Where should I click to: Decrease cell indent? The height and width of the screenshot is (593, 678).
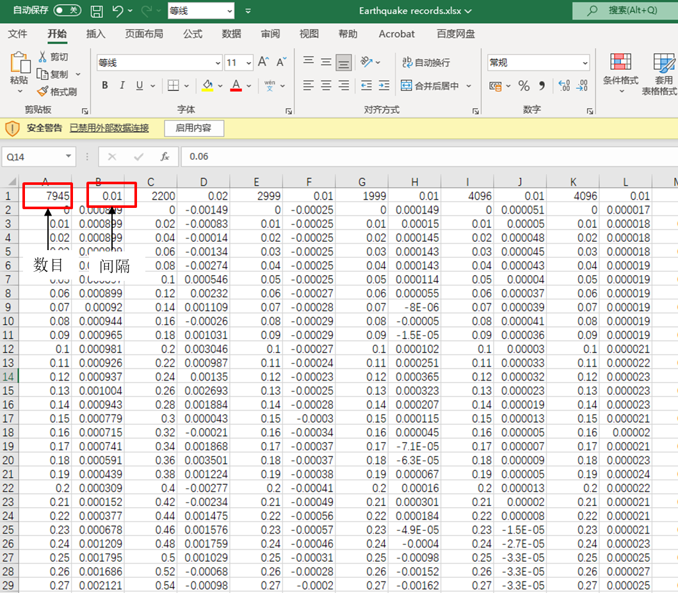(366, 86)
